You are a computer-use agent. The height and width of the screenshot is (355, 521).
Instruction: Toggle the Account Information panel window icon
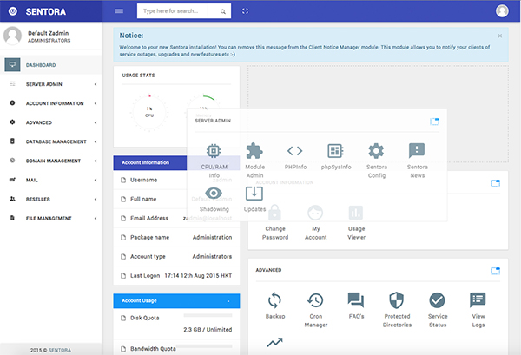[496, 183]
